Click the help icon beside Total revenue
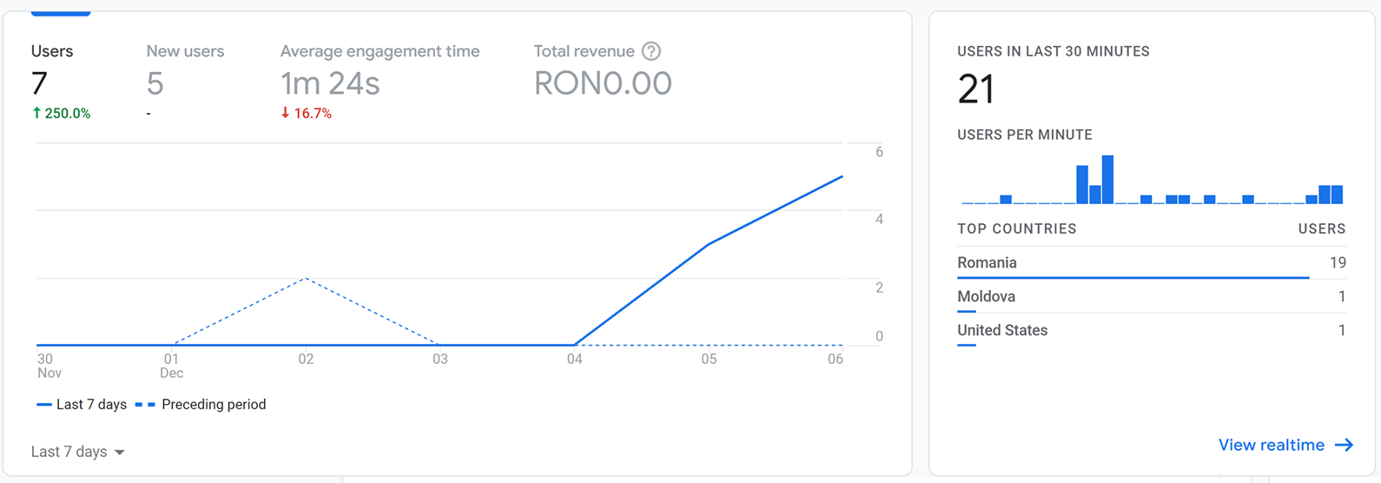 point(651,51)
